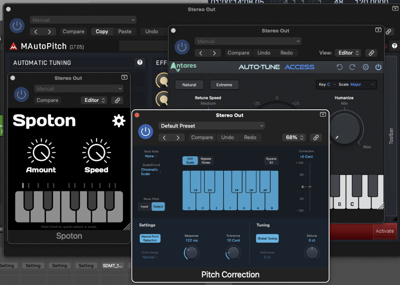Click link icon in Auto-Tune window header
This screenshot has width=400, height=285.
click(371, 53)
